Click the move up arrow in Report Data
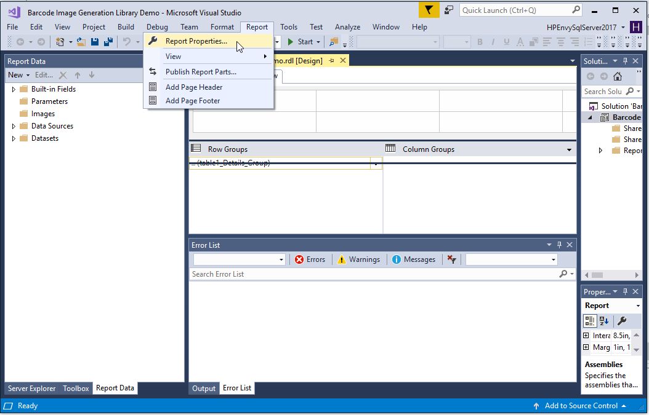Viewport: 649px width, 415px height. 78,75
